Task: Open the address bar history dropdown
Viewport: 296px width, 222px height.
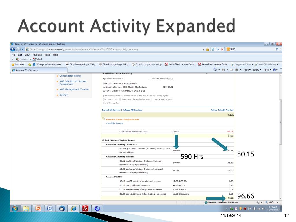Action: click(203, 49)
